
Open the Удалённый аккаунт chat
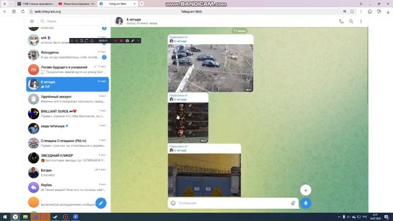pyautogui.click(x=68, y=99)
